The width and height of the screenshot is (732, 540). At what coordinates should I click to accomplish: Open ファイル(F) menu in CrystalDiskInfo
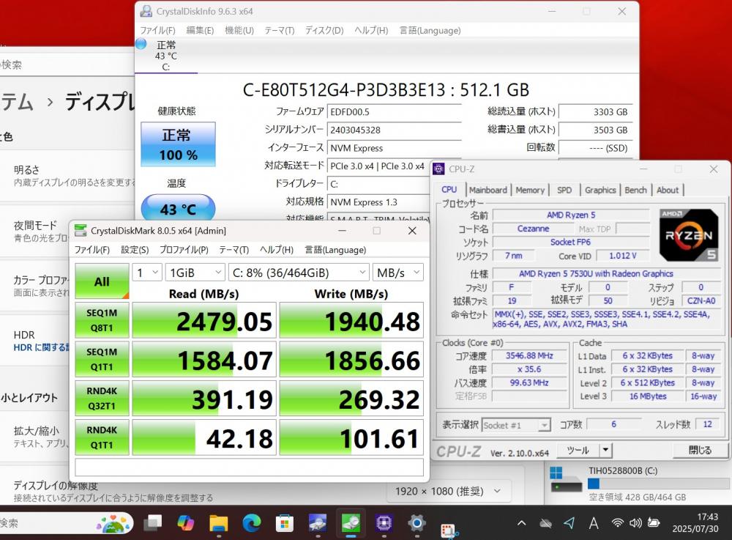pos(158,30)
